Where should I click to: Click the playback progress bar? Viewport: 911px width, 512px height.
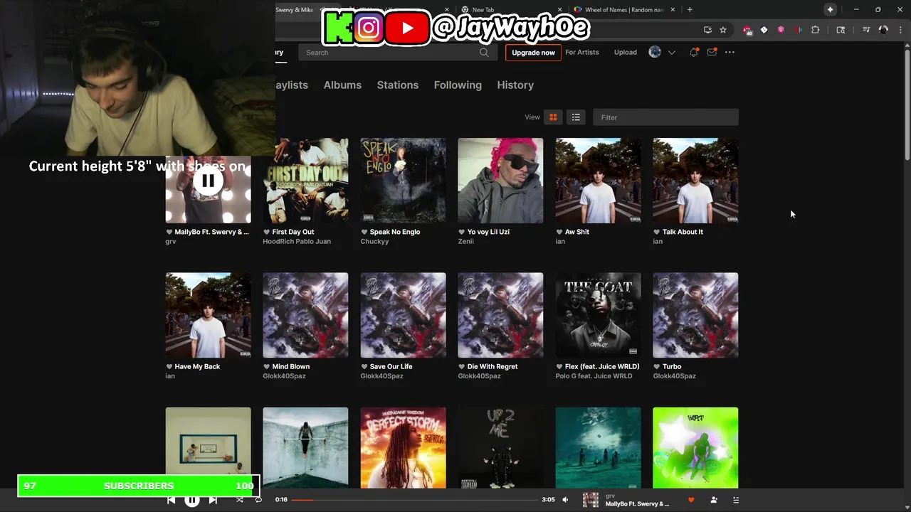click(414, 500)
